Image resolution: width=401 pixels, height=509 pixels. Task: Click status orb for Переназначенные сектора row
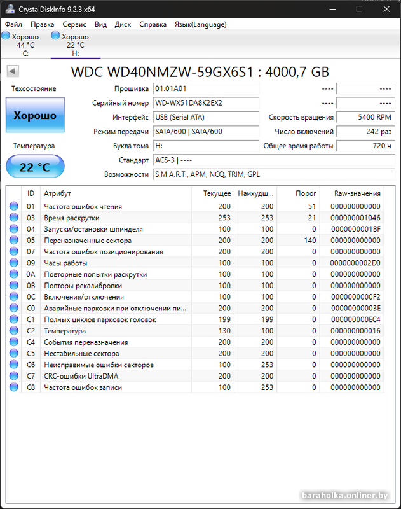(14, 241)
